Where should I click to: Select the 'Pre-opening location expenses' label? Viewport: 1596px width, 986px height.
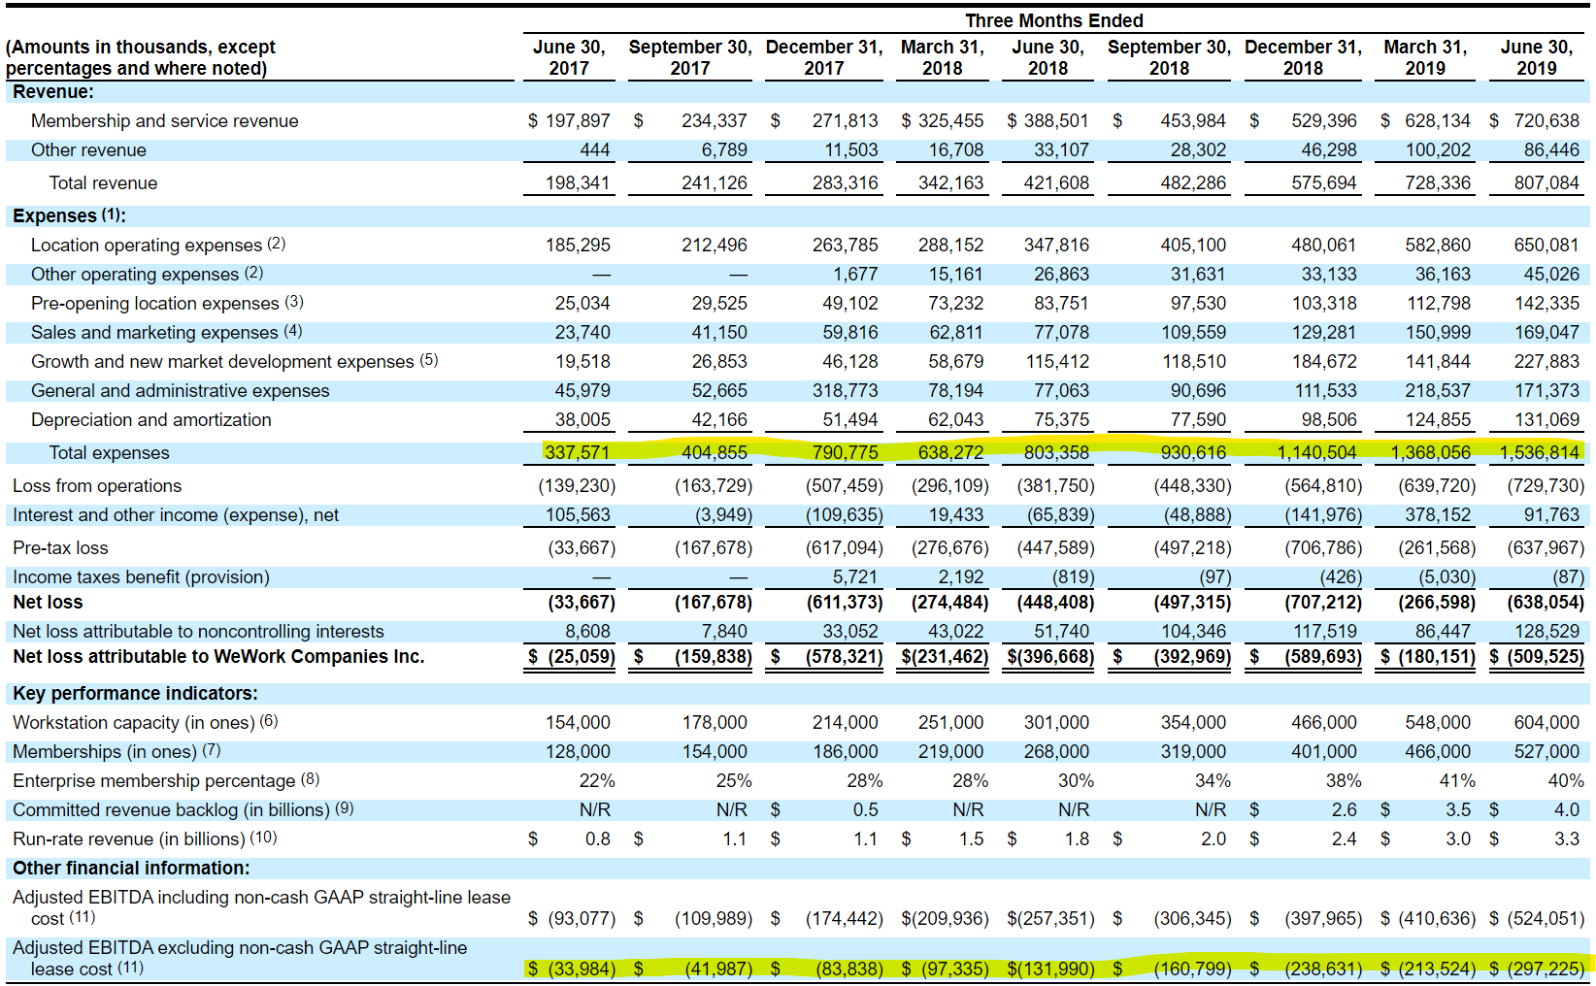click(155, 304)
